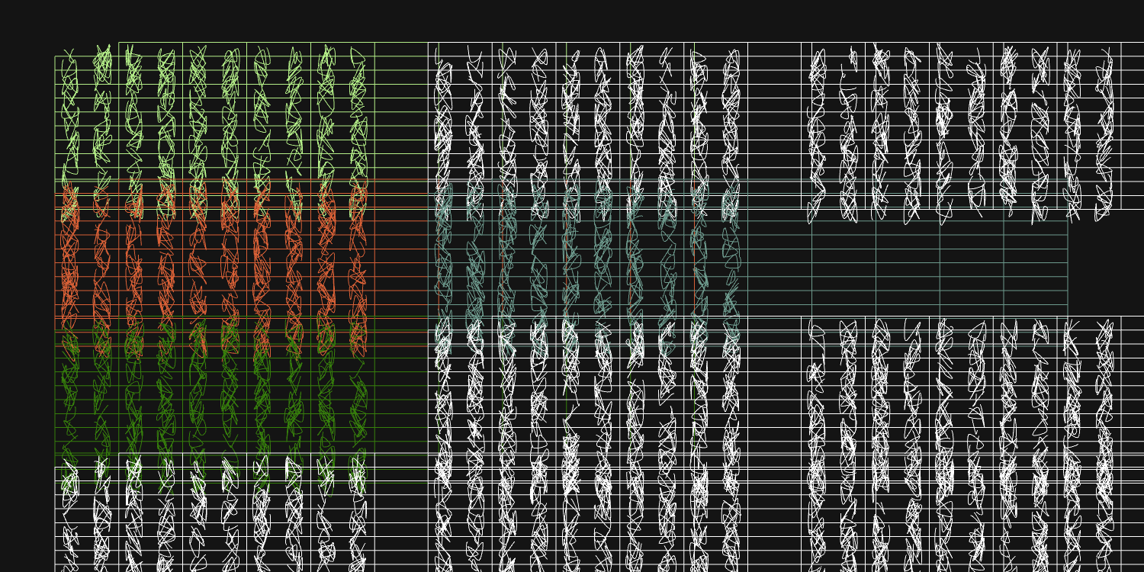Select the leftmost light green scribble column

point(69,114)
